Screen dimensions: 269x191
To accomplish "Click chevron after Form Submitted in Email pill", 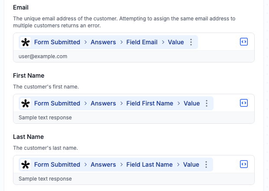I will [85, 42].
